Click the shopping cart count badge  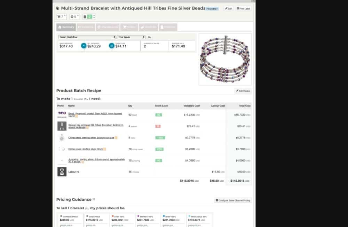(x=61, y=17)
